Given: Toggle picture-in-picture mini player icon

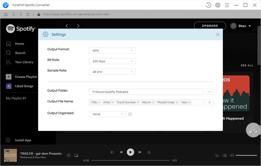Looking at the screenshot, I should pos(76,155).
